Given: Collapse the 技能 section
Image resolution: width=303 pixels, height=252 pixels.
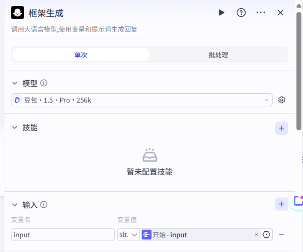Looking at the screenshot, I should click(15, 128).
